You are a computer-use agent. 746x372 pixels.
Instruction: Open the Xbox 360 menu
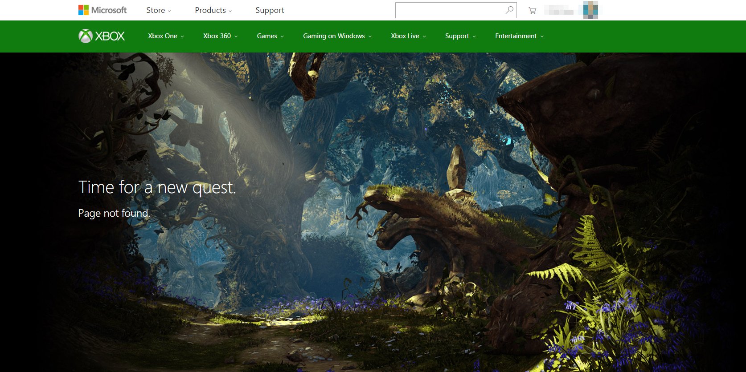[x=220, y=36]
